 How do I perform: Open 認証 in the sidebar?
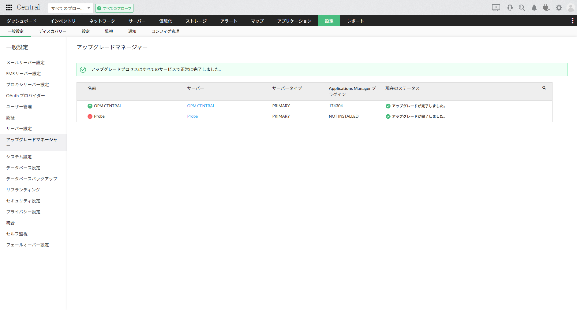coord(10,118)
